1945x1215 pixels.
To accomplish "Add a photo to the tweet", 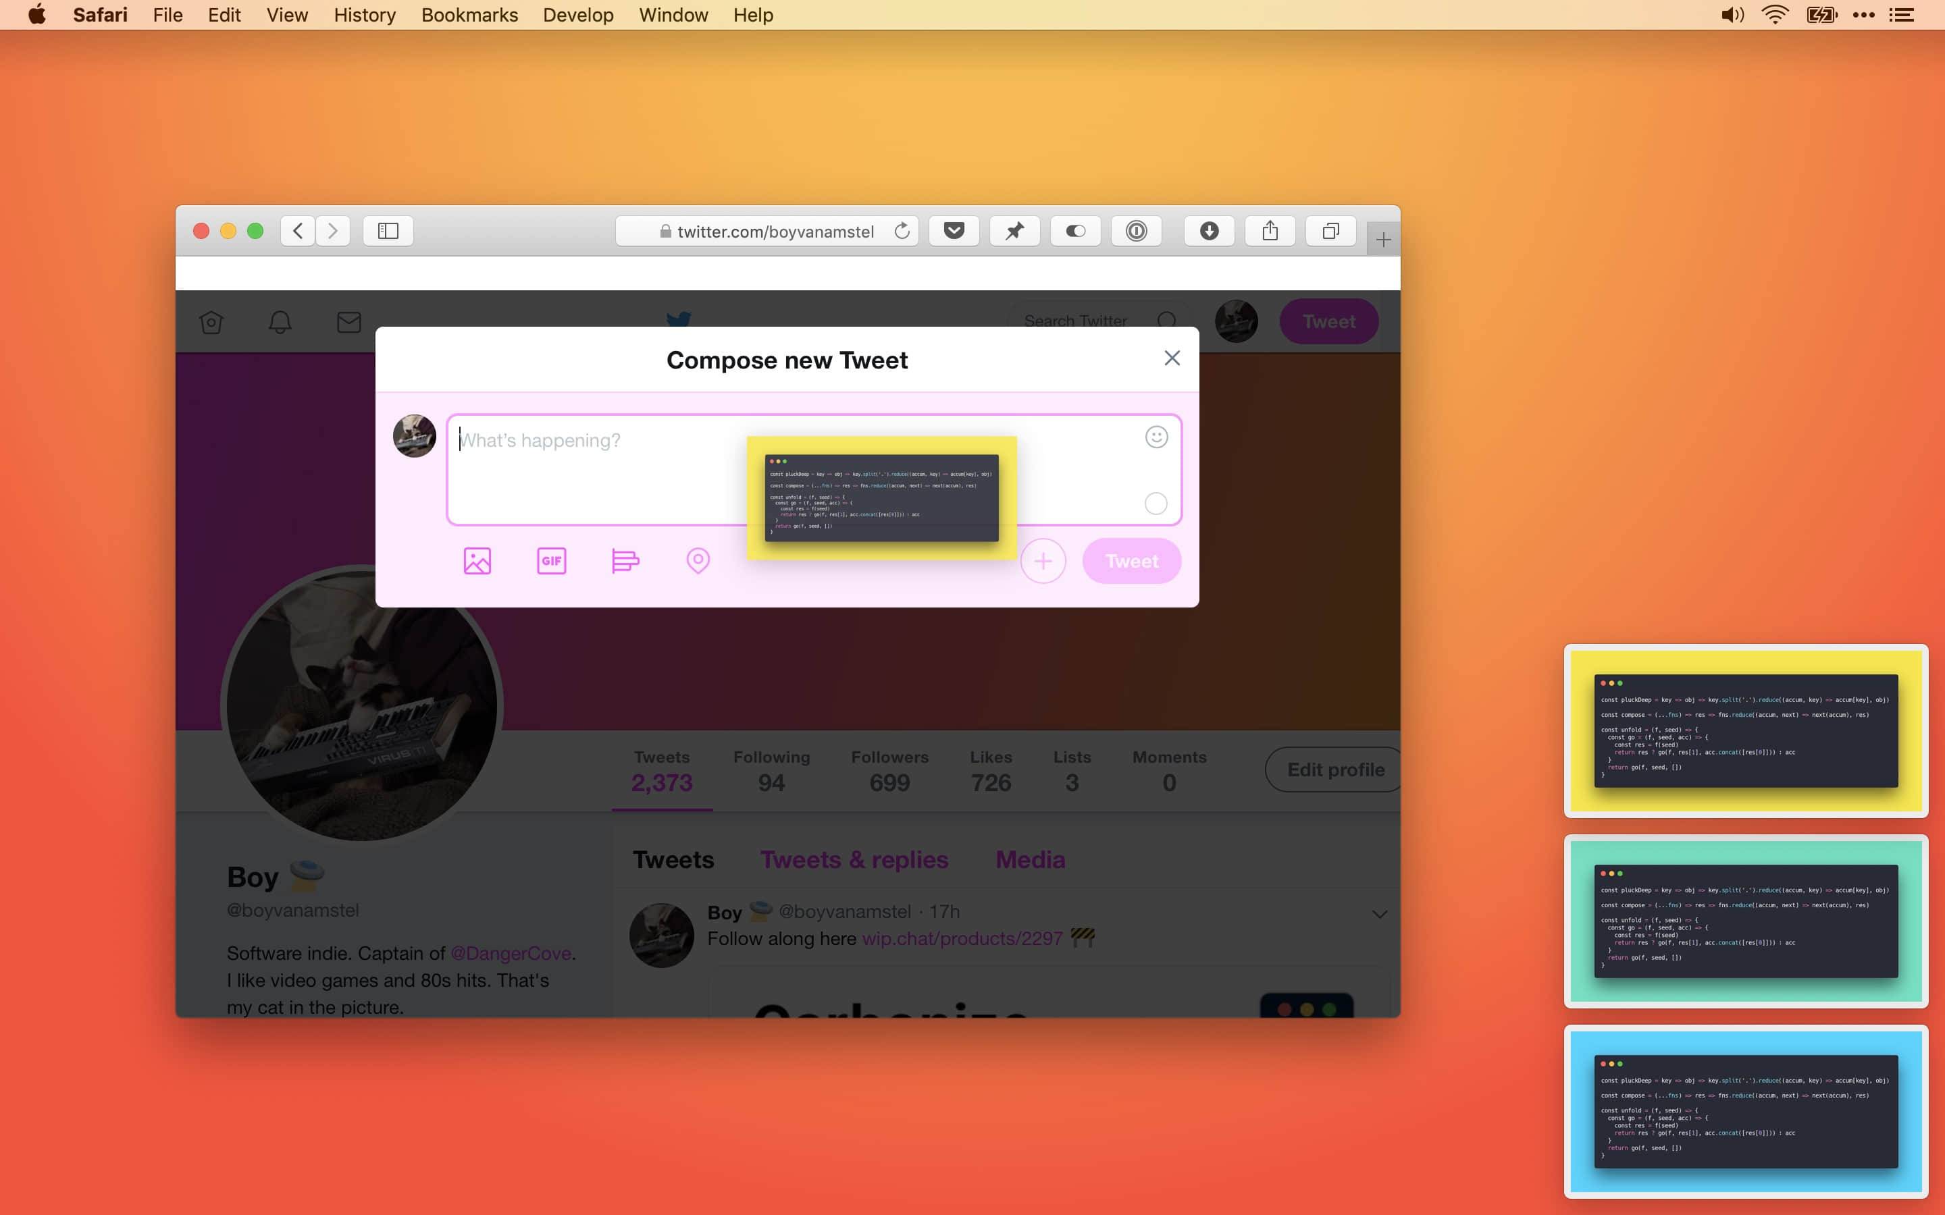I will tap(477, 561).
